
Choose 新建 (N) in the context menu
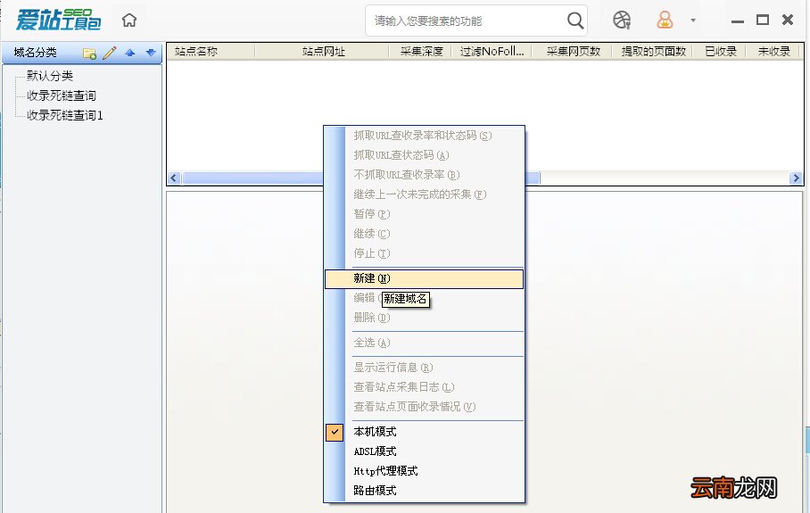click(424, 278)
